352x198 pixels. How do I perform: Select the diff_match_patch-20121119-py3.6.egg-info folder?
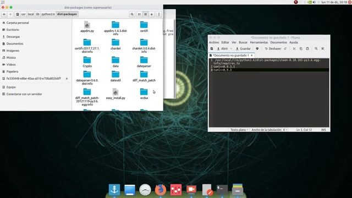click(x=87, y=97)
